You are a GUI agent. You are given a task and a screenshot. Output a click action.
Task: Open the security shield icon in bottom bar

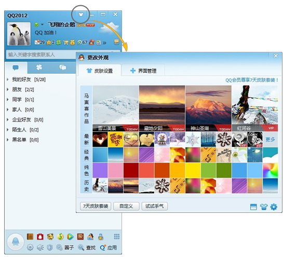[x=50, y=248]
